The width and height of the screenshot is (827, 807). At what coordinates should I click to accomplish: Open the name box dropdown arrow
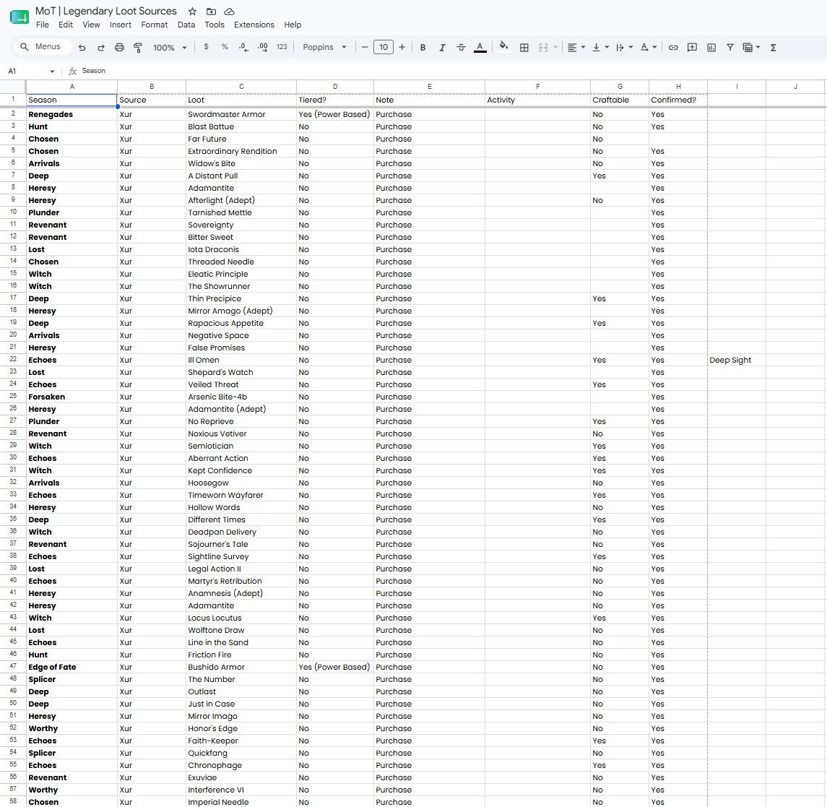click(52, 72)
